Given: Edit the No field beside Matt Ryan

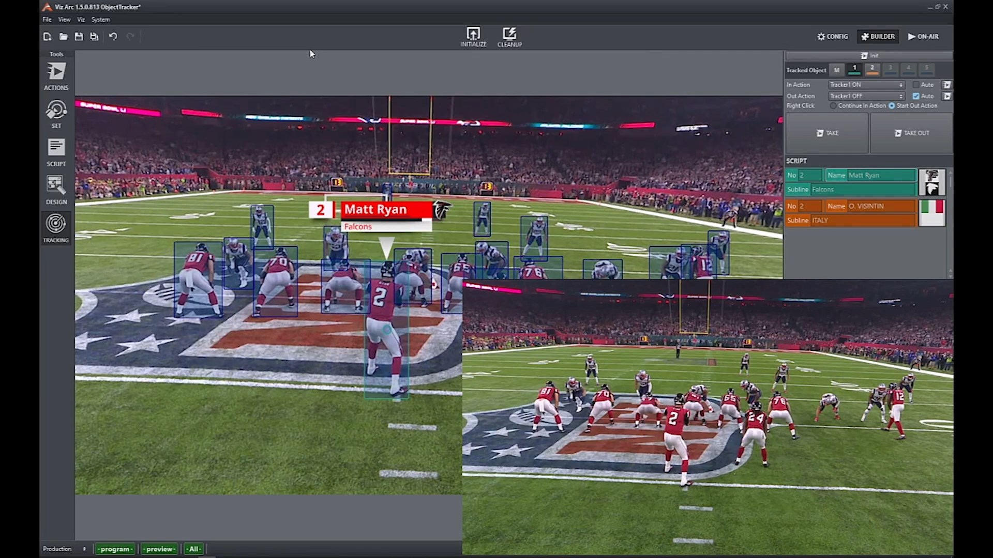Looking at the screenshot, I should point(810,175).
